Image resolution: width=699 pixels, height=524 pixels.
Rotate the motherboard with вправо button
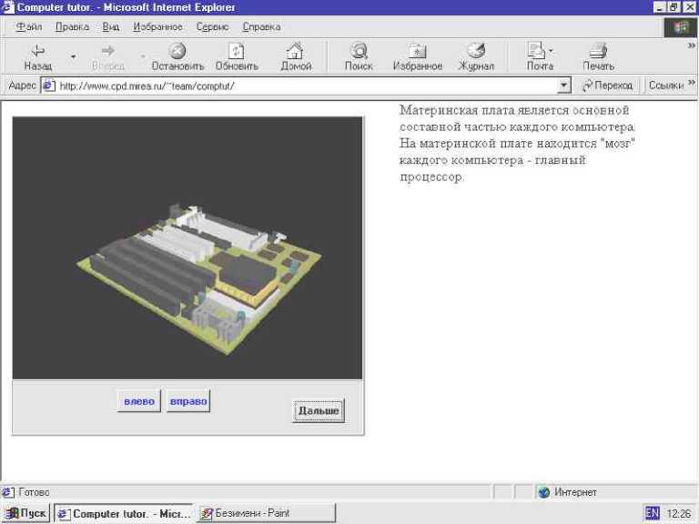[x=188, y=401]
